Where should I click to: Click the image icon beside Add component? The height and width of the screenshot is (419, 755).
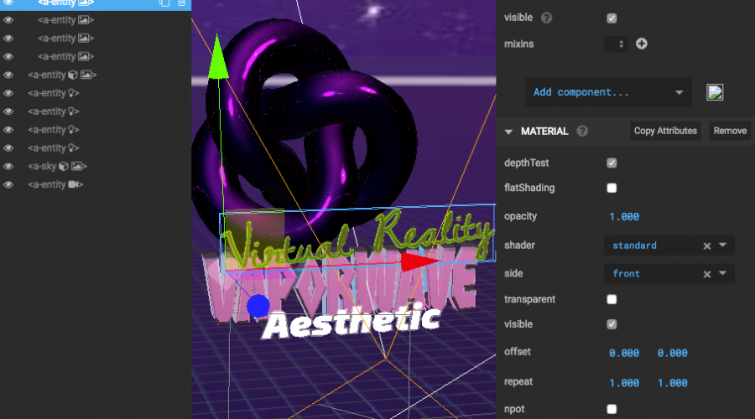(x=715, y=92)
